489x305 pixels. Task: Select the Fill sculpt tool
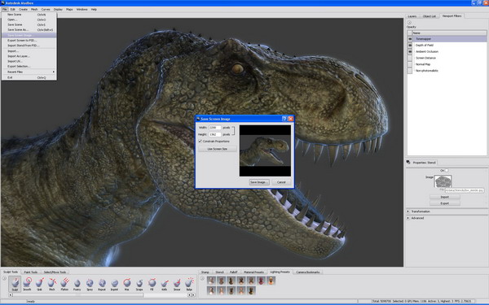point(152,284)
